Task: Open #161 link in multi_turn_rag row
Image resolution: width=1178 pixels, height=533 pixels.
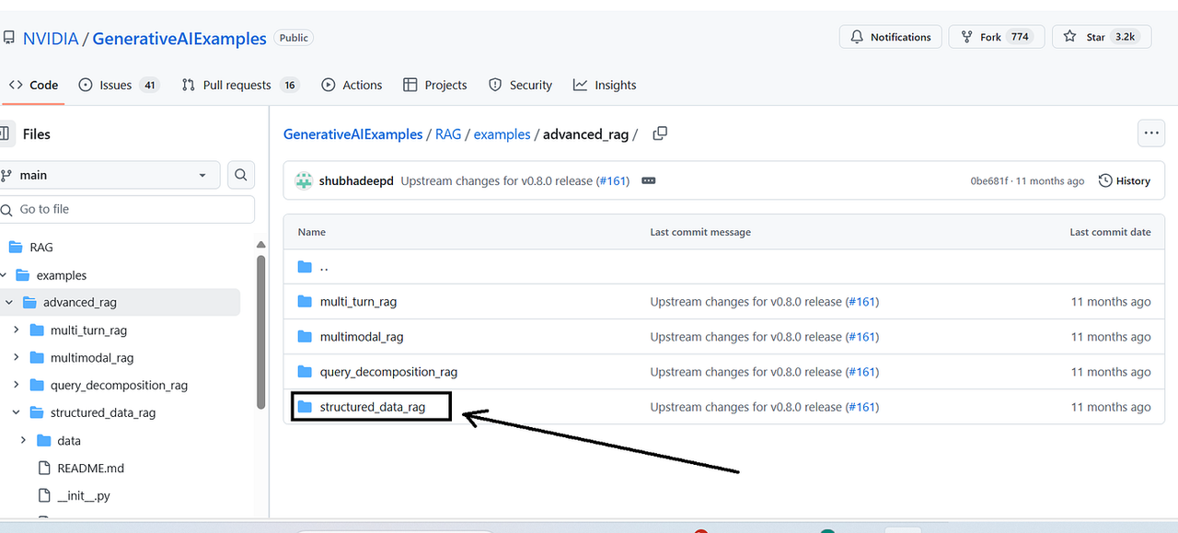Action: pyautogui.click(x=862, y=302)
